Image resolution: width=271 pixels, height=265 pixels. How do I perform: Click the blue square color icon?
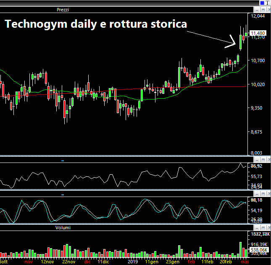coord(262,3)
